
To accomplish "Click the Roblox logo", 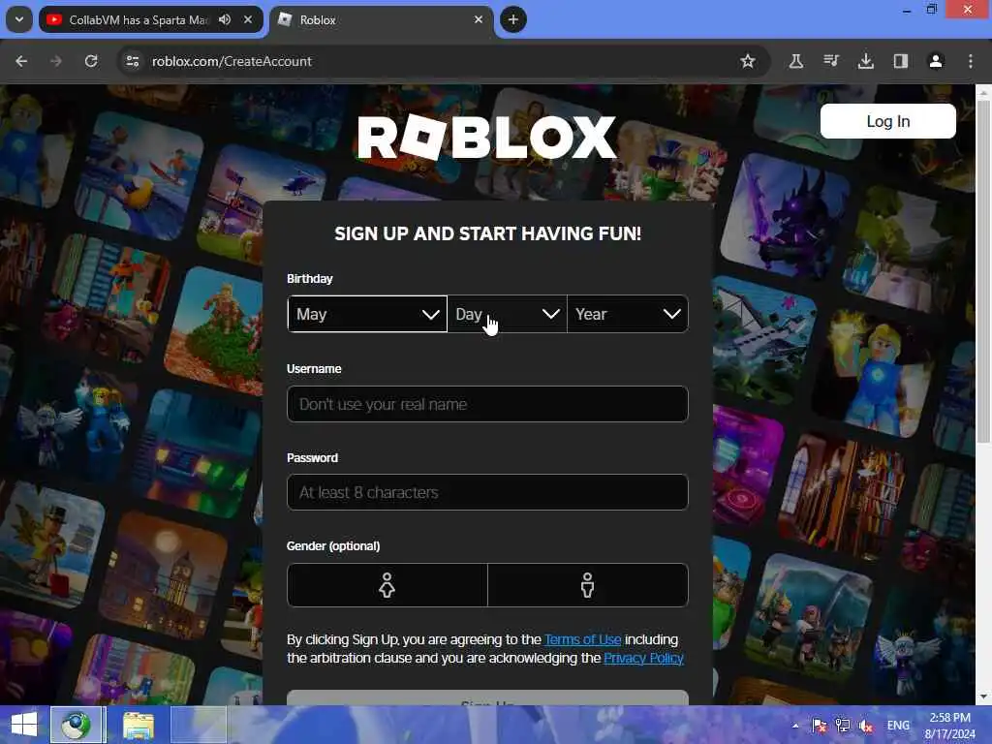I will point(486,137).
